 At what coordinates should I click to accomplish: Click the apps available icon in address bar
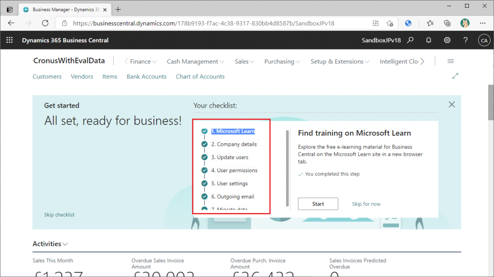tap(375, 23)
